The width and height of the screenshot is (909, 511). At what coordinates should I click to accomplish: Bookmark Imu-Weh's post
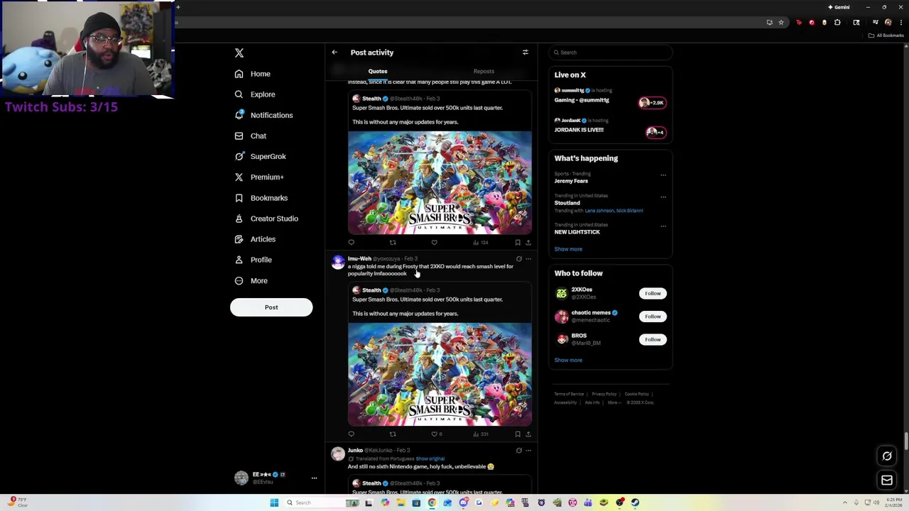coord(518,434)
